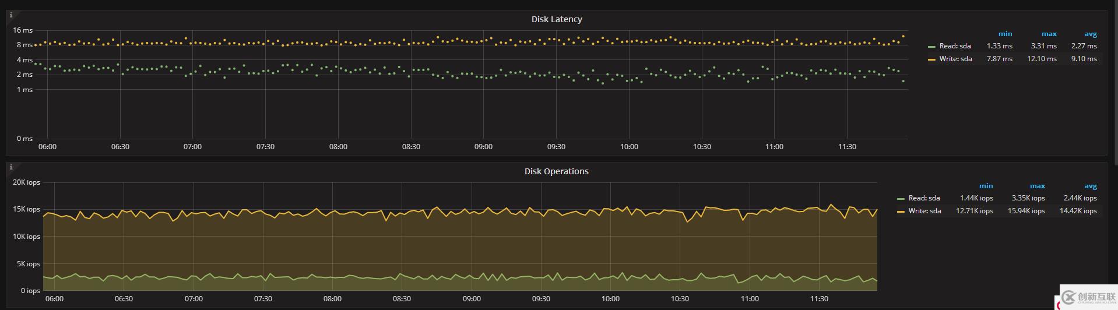Pick color via yellow Write swatch in Disk Latency legend
The height and width of the screenshot is (310, 1118).
(x=931, y=59)
